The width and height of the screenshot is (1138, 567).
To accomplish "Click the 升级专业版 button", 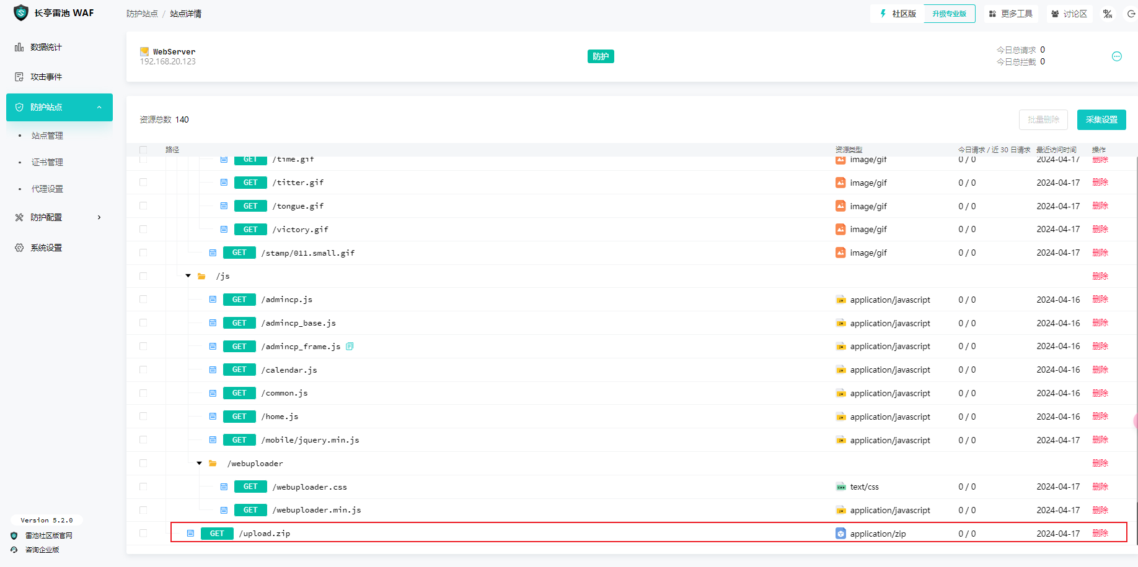I will point(950,14).
